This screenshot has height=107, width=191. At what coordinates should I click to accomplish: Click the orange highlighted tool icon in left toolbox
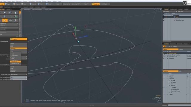pos(5,21)
